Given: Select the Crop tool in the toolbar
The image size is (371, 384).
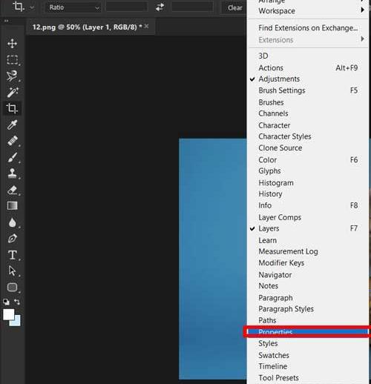Looking at the screenshot, I should pyautogui.click(x=12, y=108).
